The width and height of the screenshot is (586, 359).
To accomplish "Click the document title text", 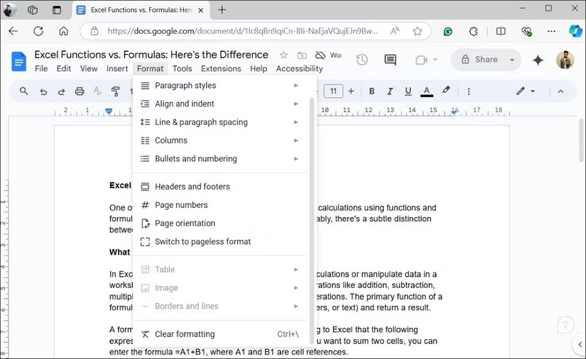I will pos(151,55).
